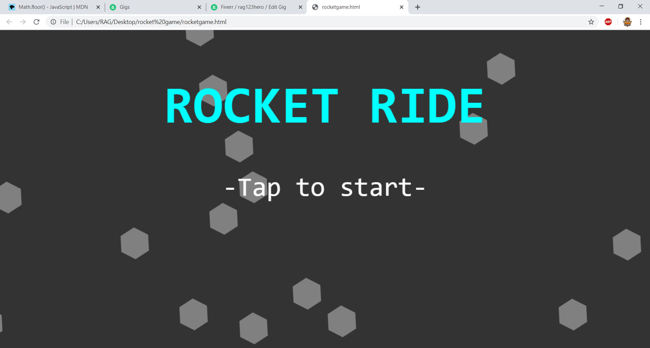The image size is (650, 348).
Task: Close the rocketgame.html tab
Action: coord(402,7)
